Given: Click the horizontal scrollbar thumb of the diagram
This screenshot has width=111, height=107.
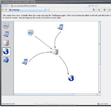Looking at the screenshot, I should pos(45,94).
